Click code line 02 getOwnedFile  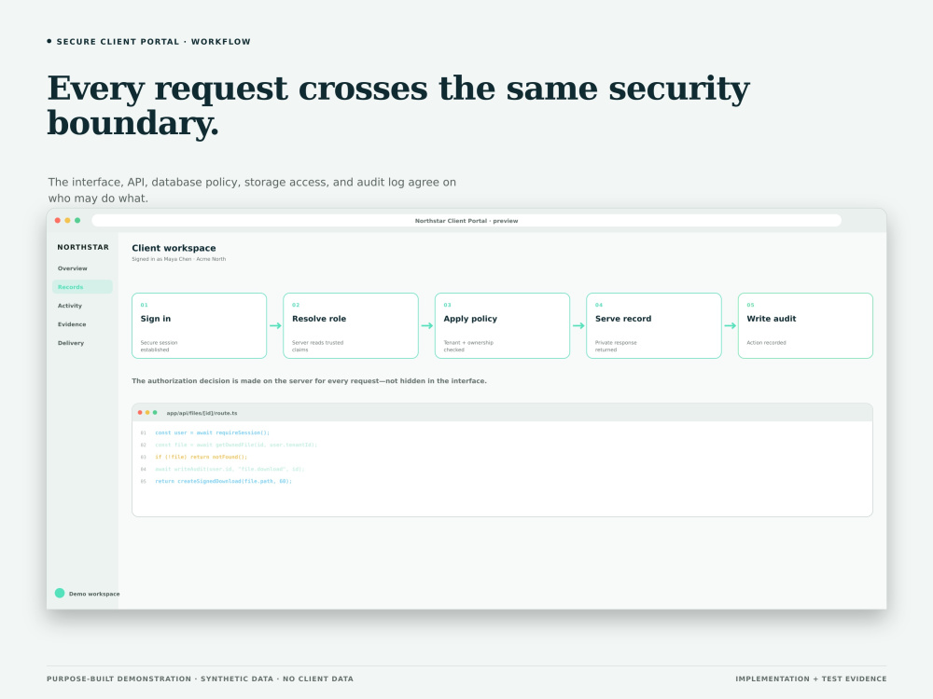pos(236,445)
